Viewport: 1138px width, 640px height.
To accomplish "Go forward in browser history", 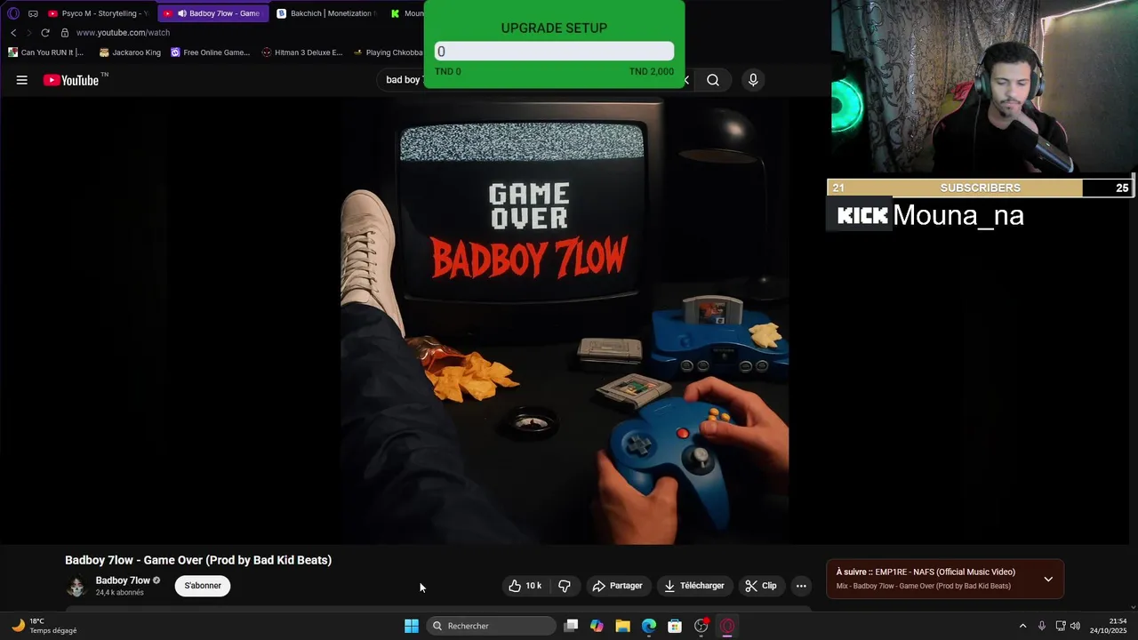I will tap(28, 33).
